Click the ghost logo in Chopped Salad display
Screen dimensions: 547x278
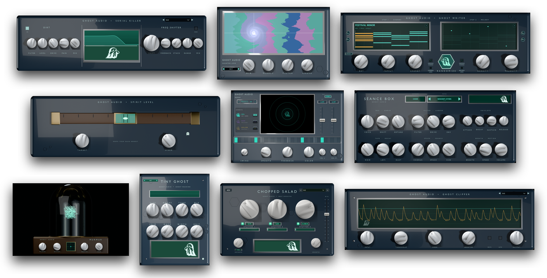292,246
